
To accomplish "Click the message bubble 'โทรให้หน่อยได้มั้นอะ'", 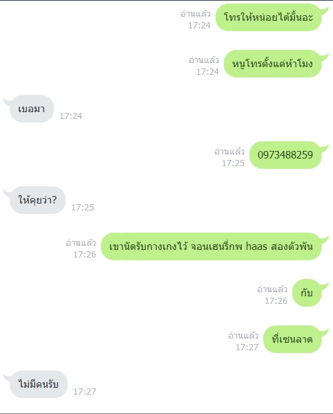I will coord(269,17).
